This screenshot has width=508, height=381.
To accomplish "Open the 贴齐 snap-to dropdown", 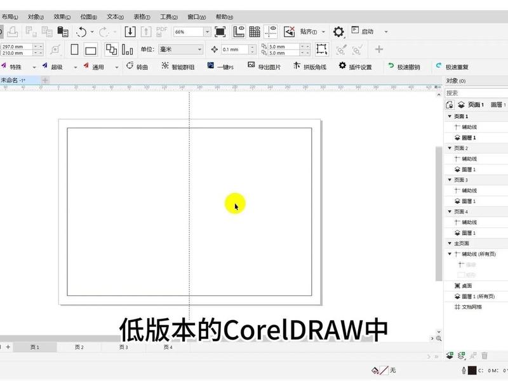I will pos(323,32).
